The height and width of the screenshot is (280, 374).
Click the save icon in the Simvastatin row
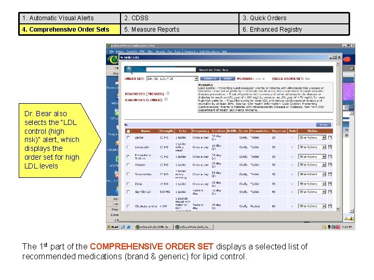(330, 174)
